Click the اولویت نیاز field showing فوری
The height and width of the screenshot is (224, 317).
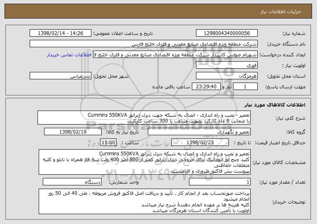tap(226, 65)
